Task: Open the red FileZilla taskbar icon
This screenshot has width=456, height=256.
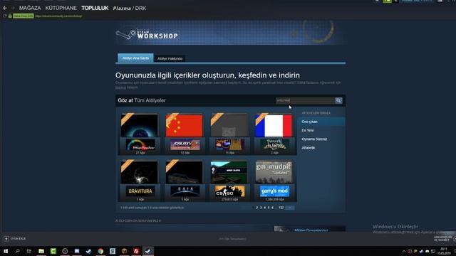Action: [136, 251]
